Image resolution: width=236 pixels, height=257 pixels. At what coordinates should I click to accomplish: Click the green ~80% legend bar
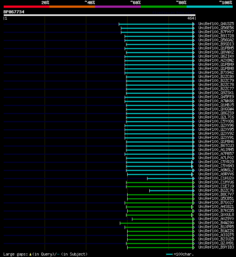coord(164,7)
